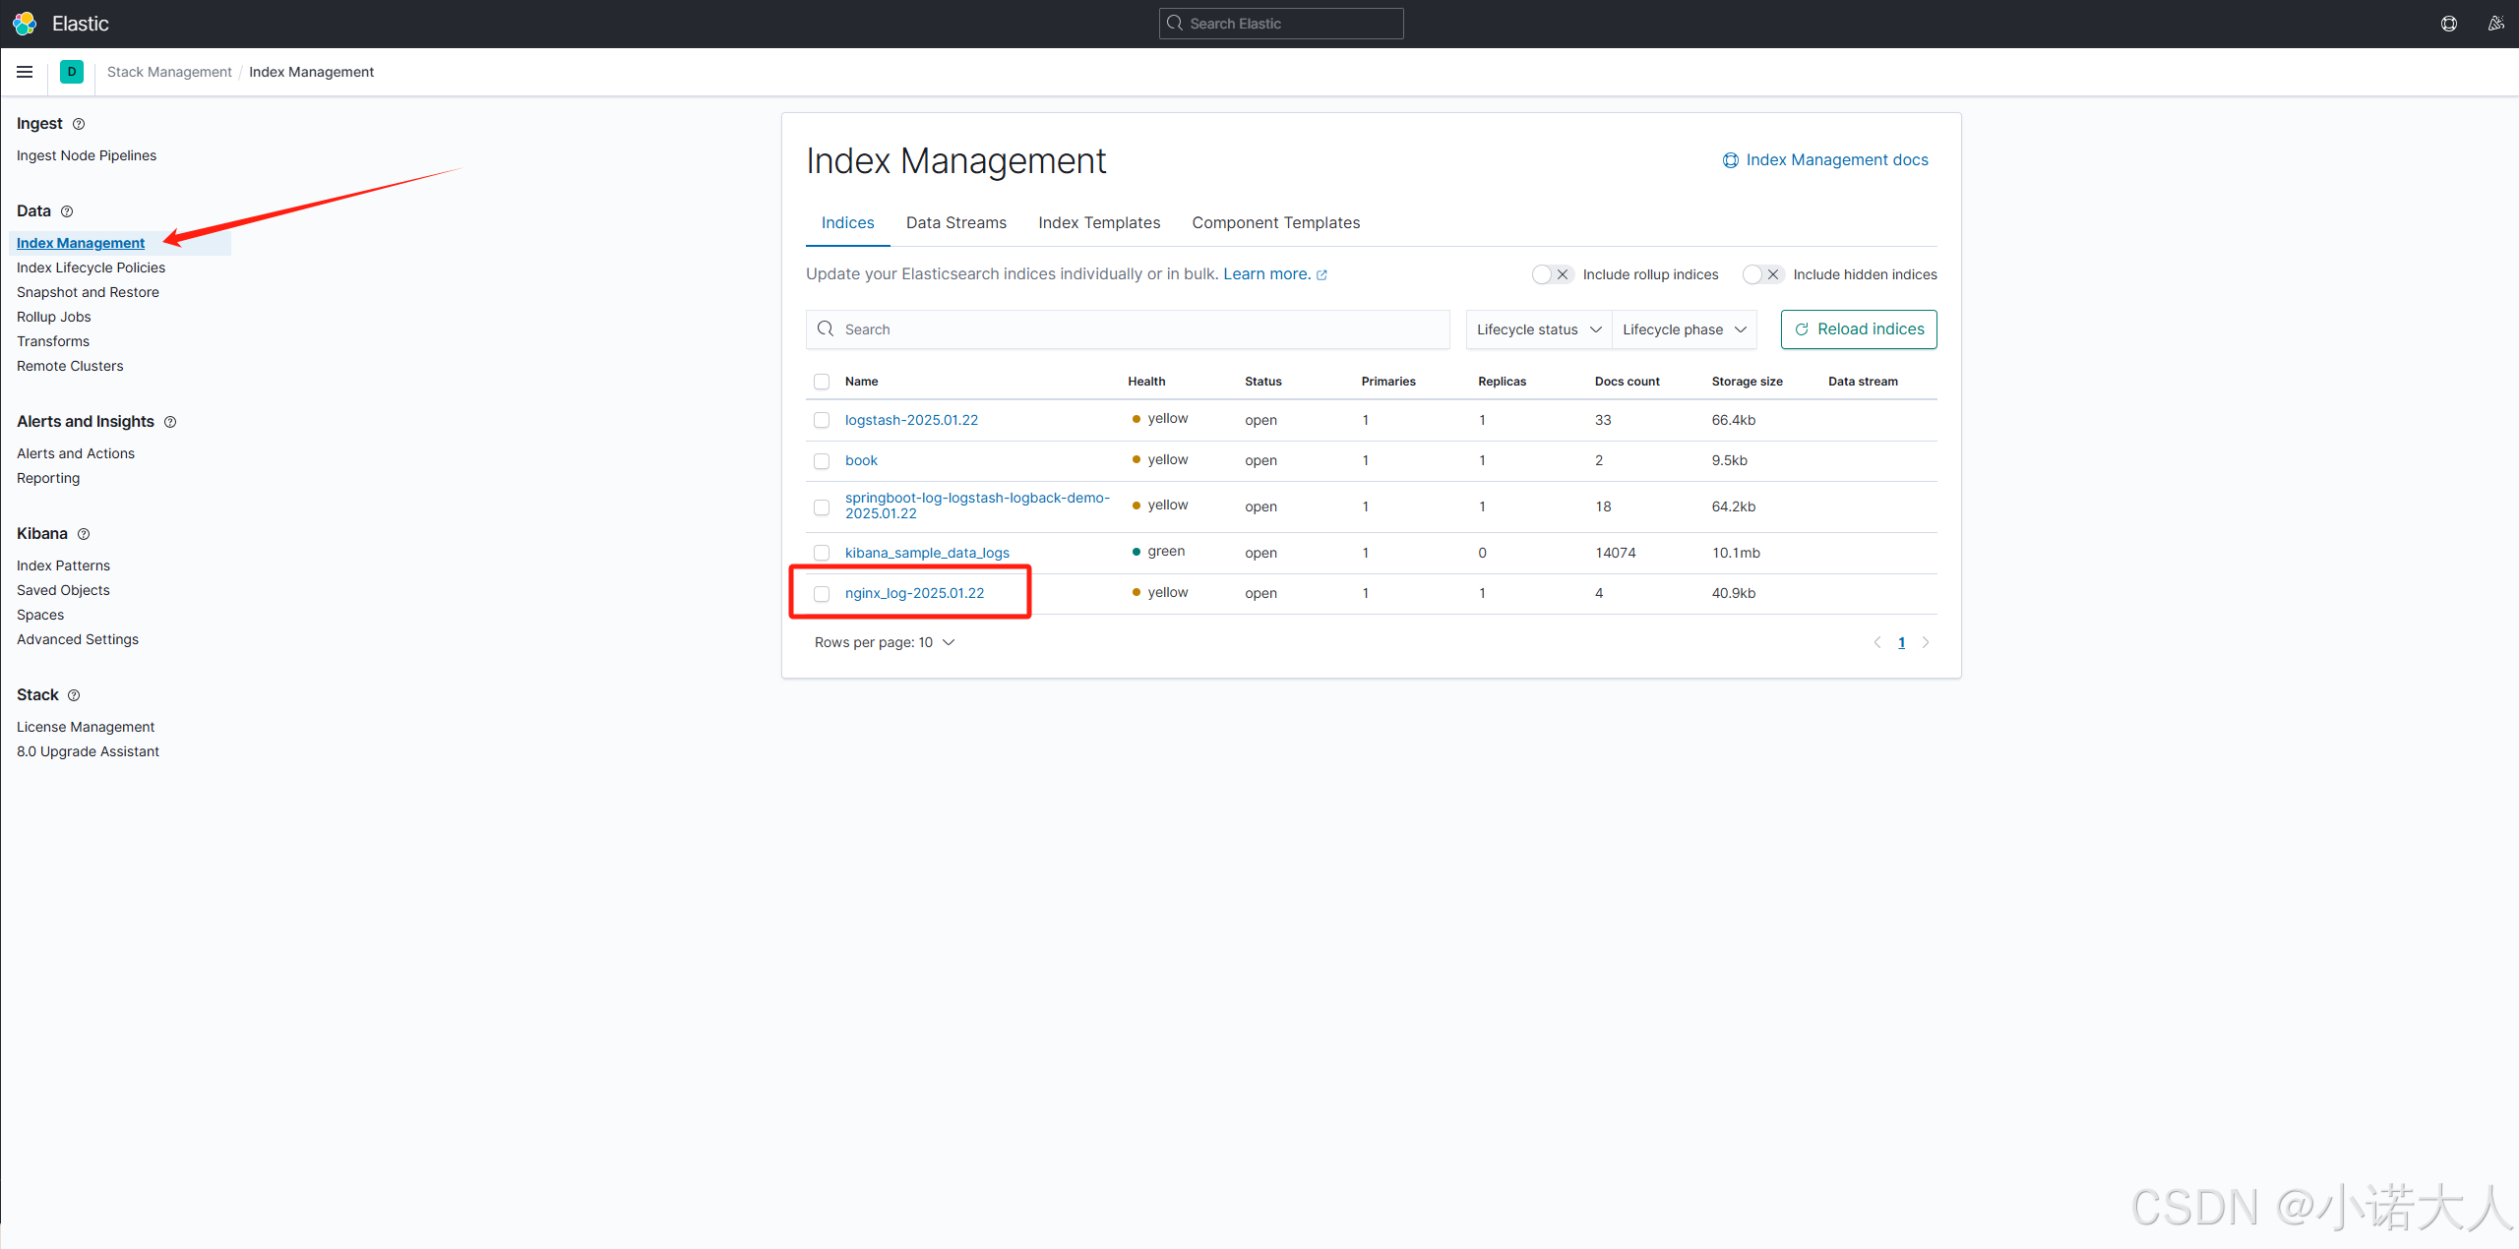Open the springboot-log-logstash-logback-demo index link
Viewport: 2519px width, 1249px height.
pos(977,506)
